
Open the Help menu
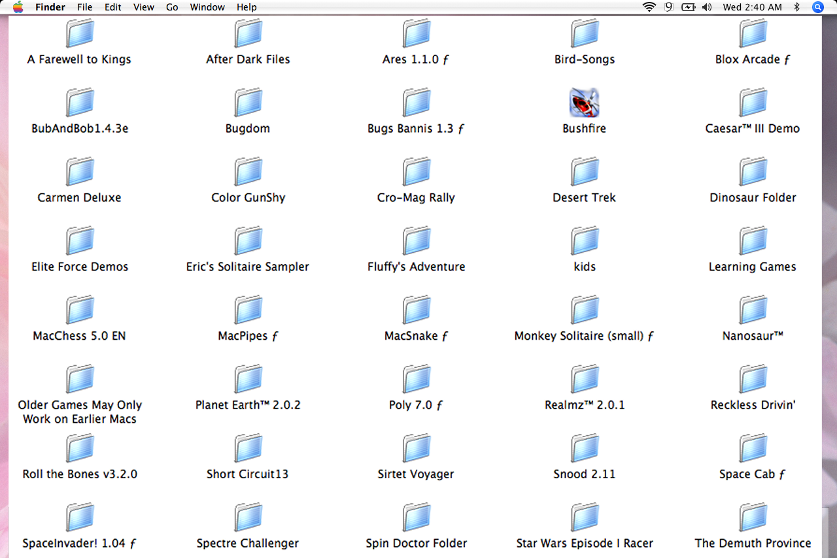(x=247, y=7)
